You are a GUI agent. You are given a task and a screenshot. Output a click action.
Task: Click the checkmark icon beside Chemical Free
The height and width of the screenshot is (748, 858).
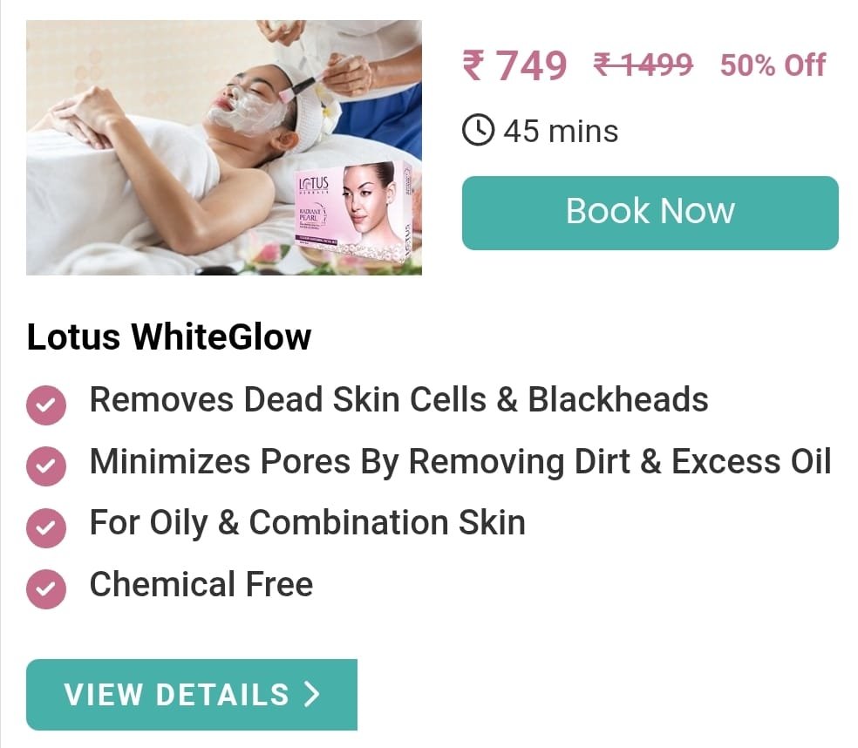46,589
